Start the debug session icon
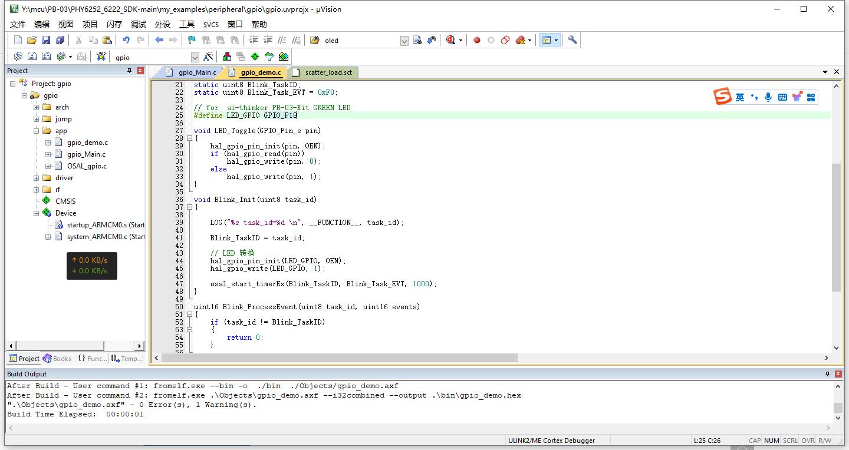The width and height of the screenshot is (849, 450). click(451, 40)
